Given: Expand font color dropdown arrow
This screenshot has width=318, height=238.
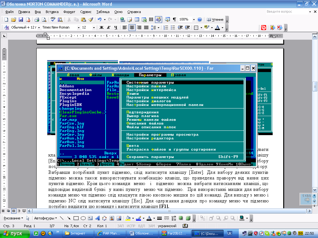Looking at the screenshot, I should pos(222,28).
